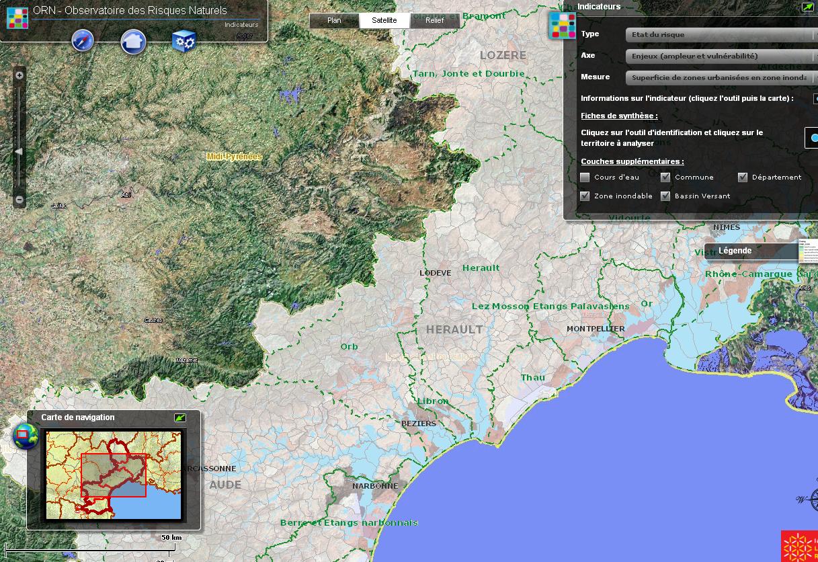
Task: Open the compass navigation tool
Action: (x=83, y=41)
